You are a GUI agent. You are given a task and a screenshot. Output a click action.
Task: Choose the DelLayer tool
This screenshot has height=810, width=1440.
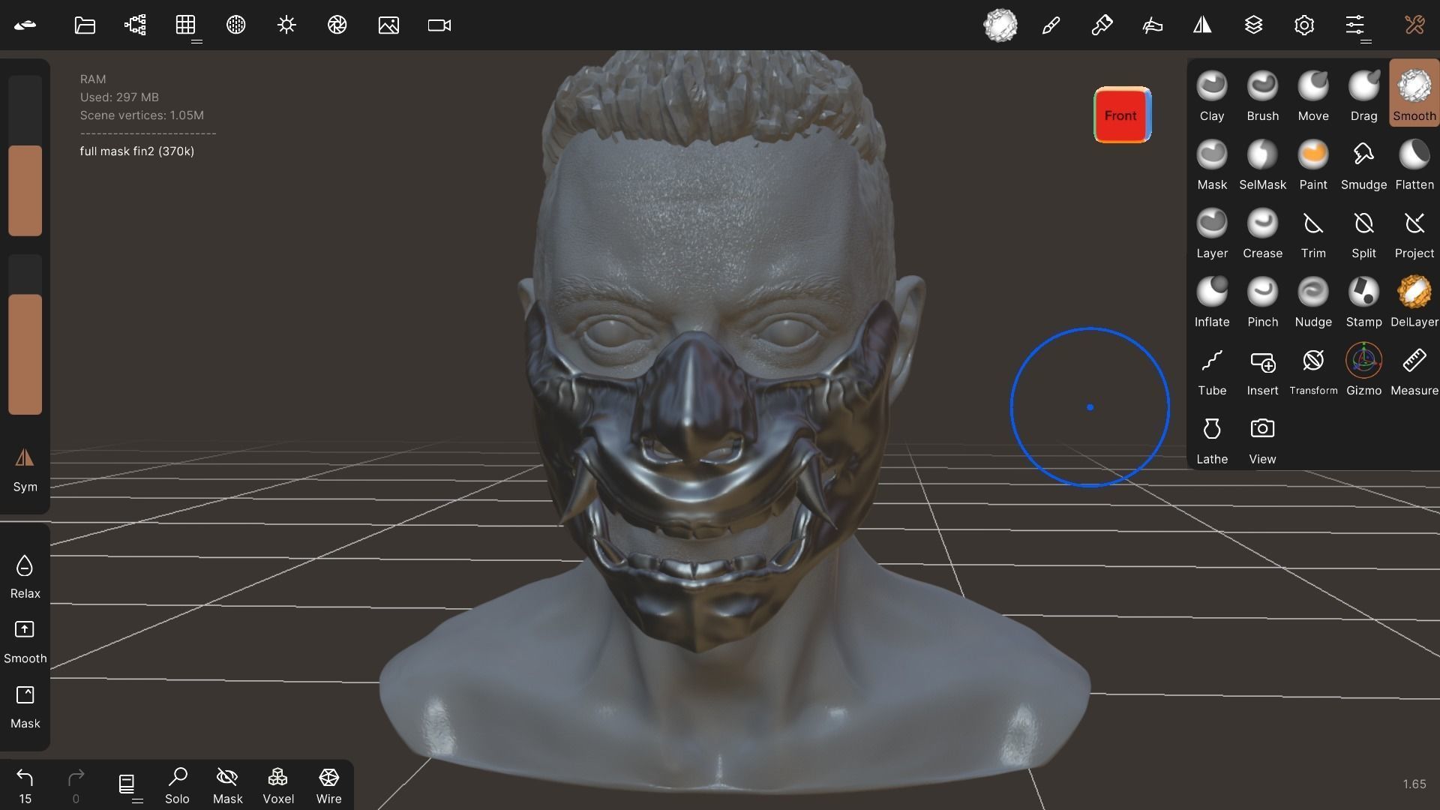1414,301
